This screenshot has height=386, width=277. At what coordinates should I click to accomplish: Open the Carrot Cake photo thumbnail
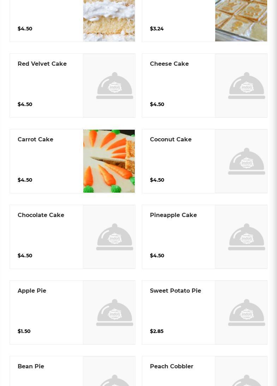point(109,161)
